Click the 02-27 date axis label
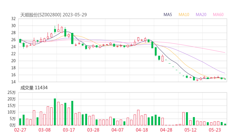Image resolution: width=230 pixels, height=137 pixels. [20, 130]
